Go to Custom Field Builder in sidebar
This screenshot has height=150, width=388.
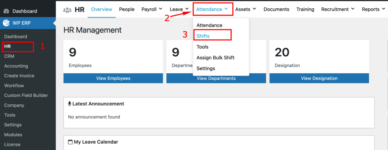click(x=26, y=96)
